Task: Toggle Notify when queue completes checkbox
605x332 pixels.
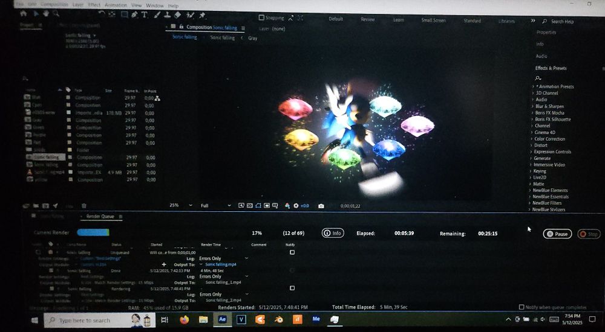Action: tap(522, 307)
